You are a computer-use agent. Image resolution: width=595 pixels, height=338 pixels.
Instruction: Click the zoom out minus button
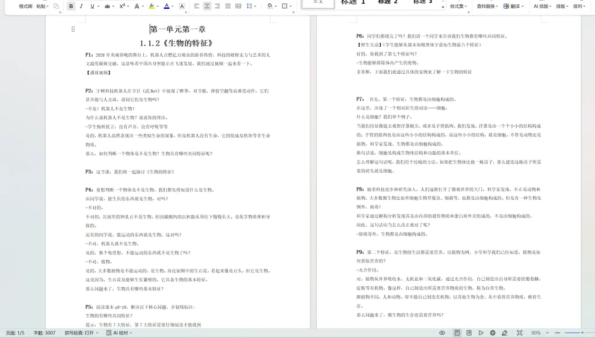(x=558, y=332)
